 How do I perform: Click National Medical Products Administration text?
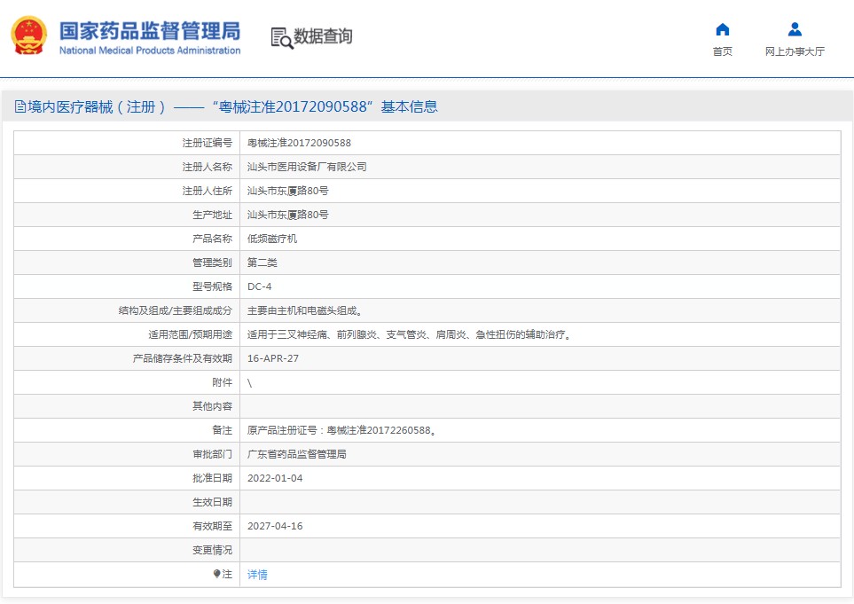tap(150, 50)
